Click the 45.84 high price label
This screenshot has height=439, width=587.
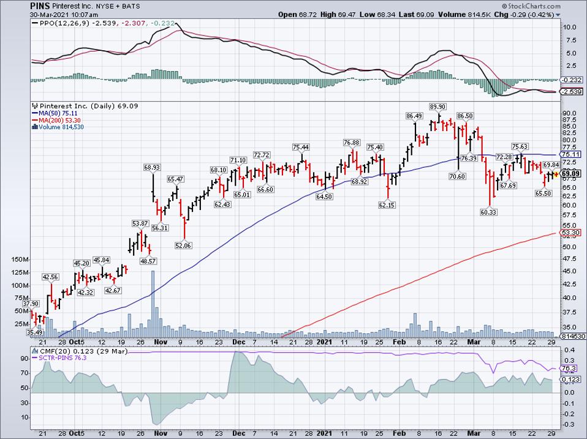click(102, 260)
